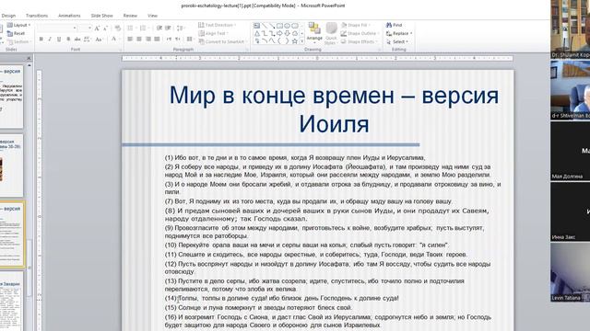Open the font size combo box

[85, 29]
